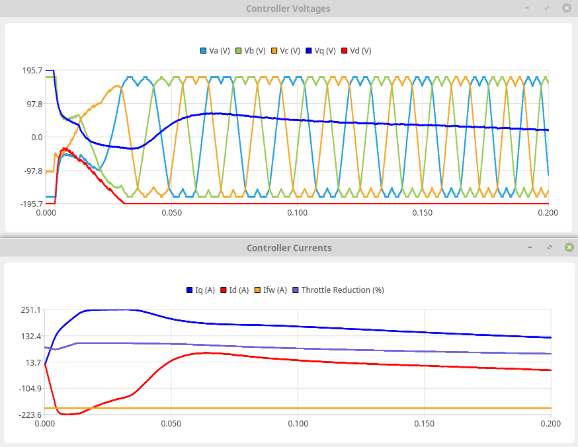Click the red Vd (V) legend swatch

tap(345, 51)
